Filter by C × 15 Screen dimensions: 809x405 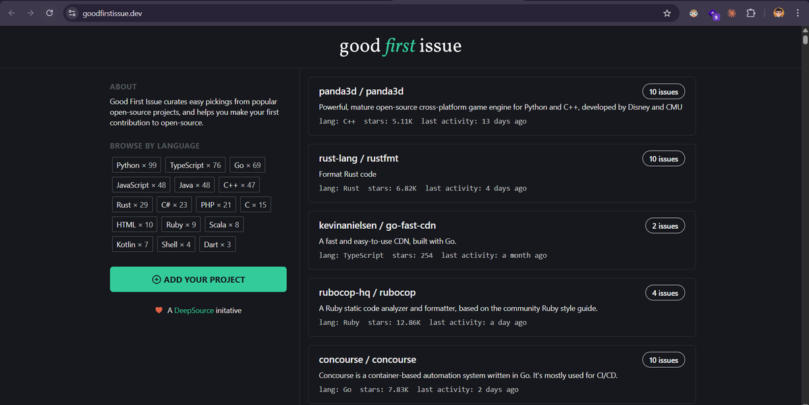coord(256,205)
